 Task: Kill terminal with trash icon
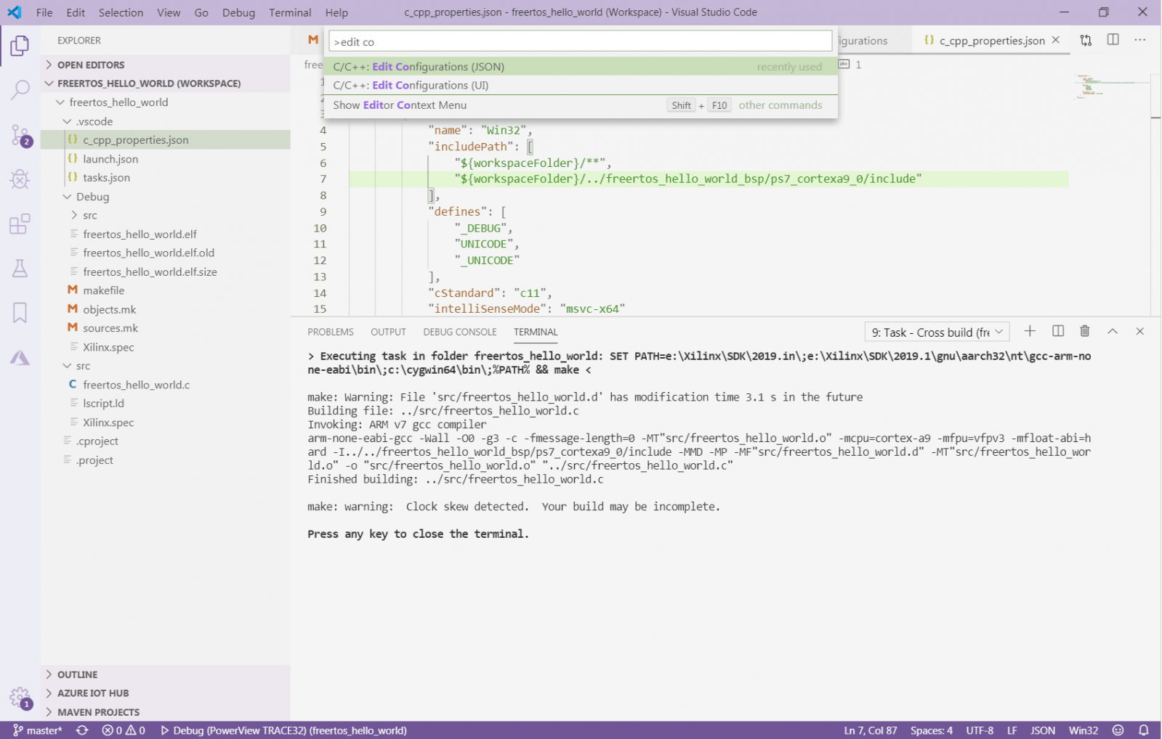click(x=1084, y=332)
